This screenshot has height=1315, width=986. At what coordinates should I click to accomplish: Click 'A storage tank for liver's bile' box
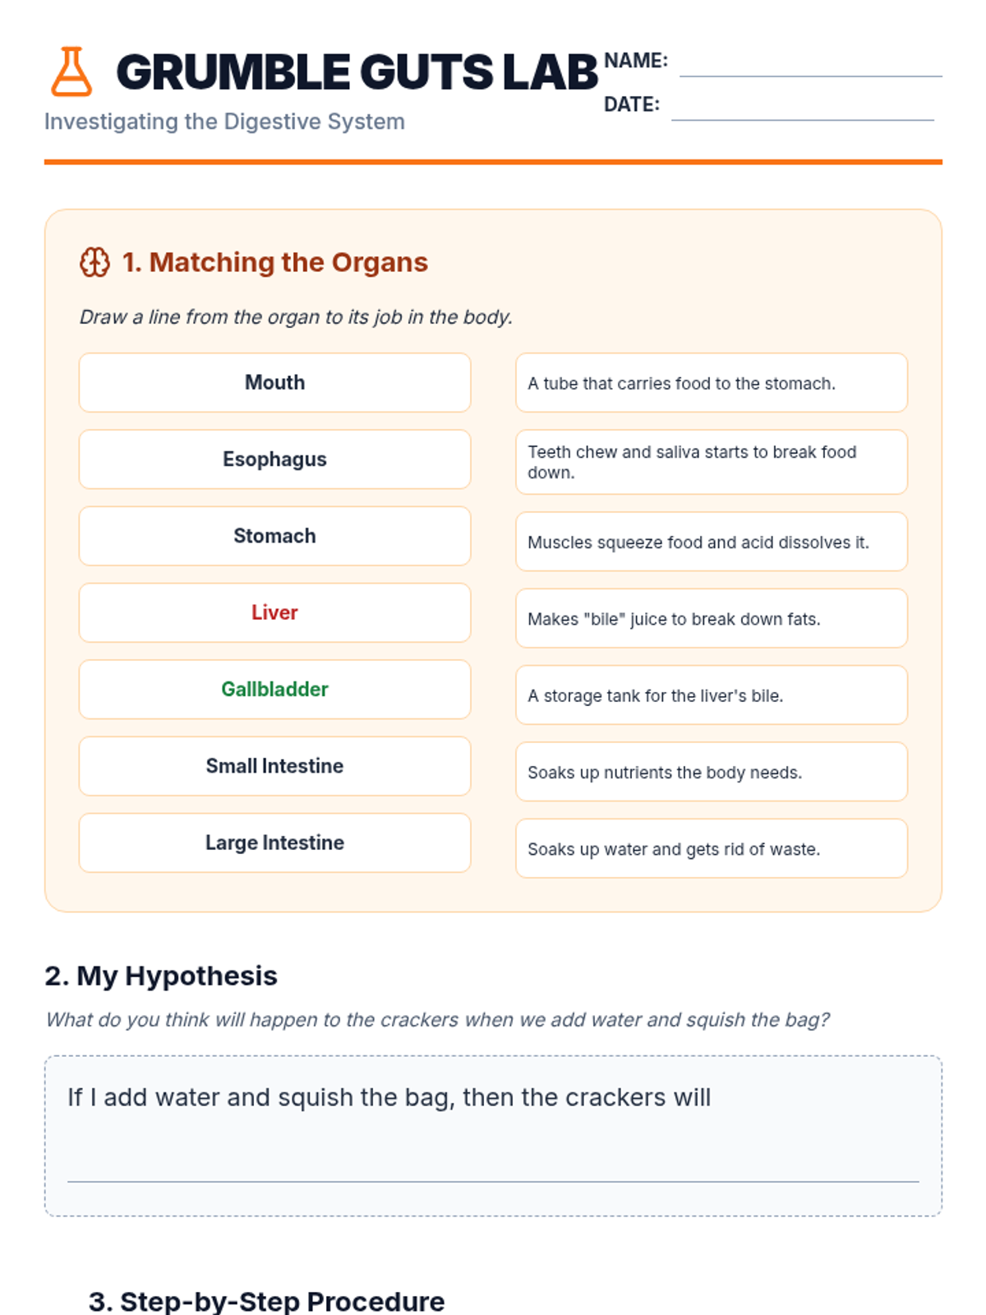711,695
